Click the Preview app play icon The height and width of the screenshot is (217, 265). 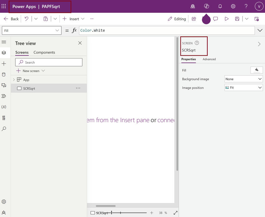pyautogui.click(x=227, y=19)
